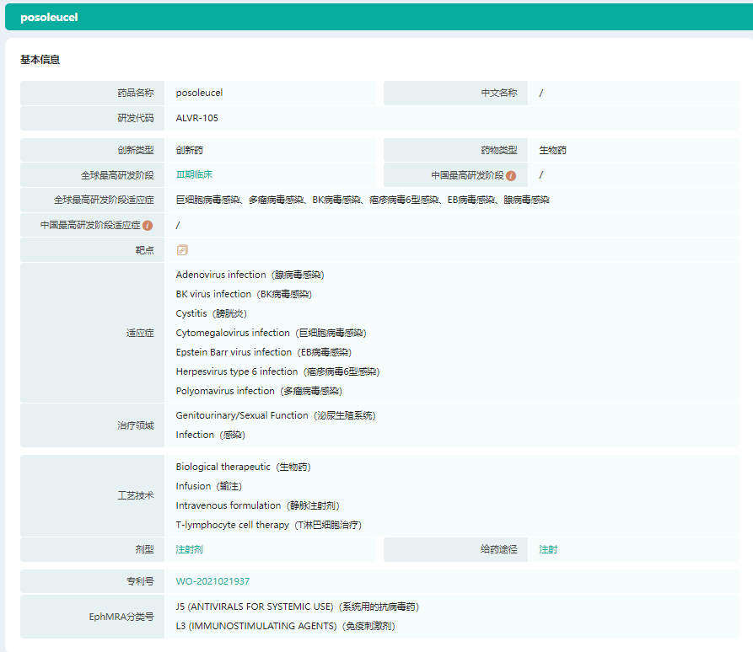Click the L3 IMMUNOSTIMULATING AGENTS classification
This screenshot has width=753, height=652.
coord(285,626)
